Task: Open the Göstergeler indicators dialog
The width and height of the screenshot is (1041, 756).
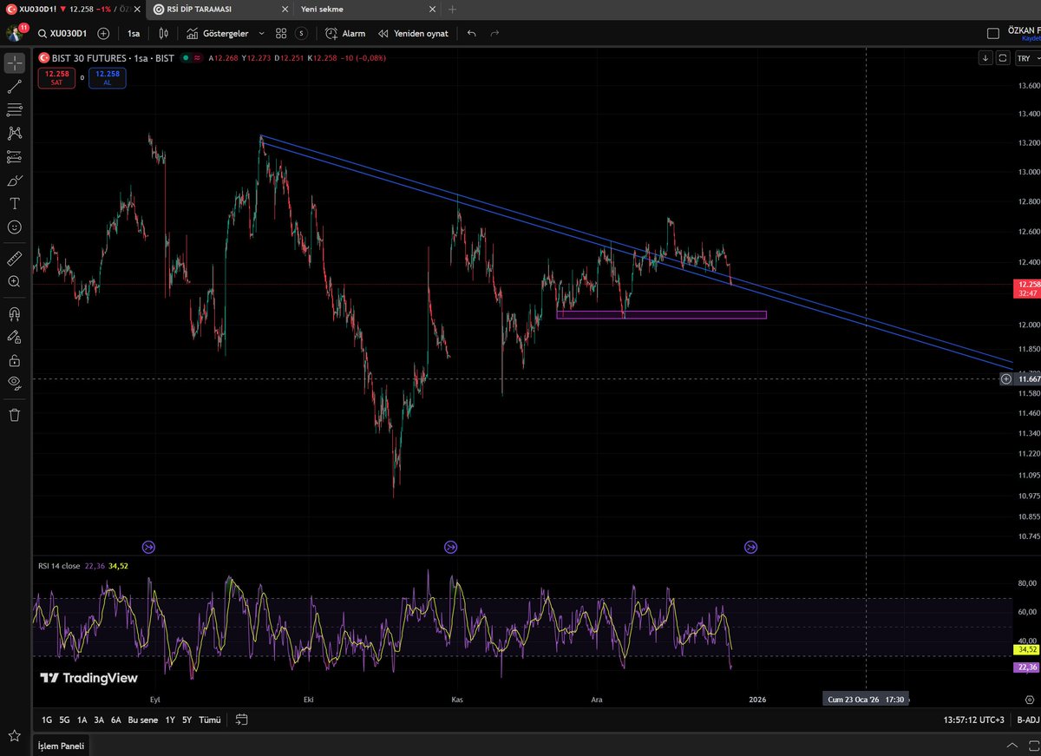Action: [x=218, y=33]
